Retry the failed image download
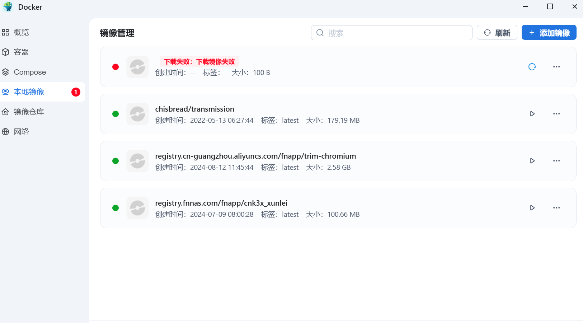 [x=532, y=67]
